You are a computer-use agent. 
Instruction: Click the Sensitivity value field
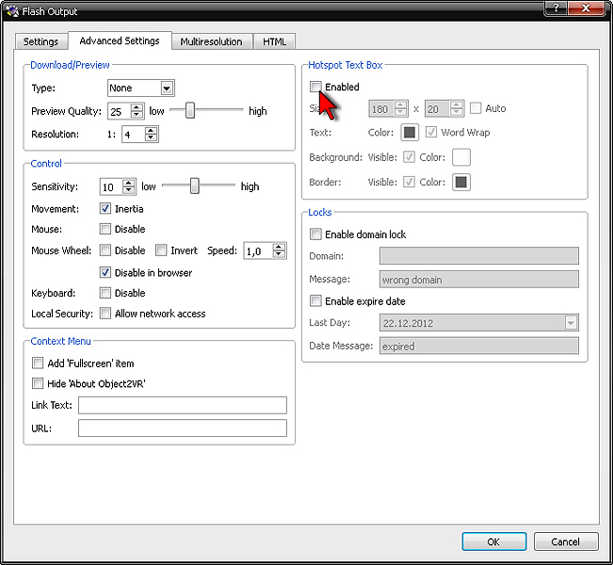[x=111, y=186]
